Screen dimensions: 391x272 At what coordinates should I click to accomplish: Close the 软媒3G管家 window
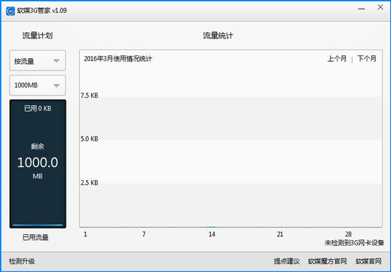click(381, 7)
